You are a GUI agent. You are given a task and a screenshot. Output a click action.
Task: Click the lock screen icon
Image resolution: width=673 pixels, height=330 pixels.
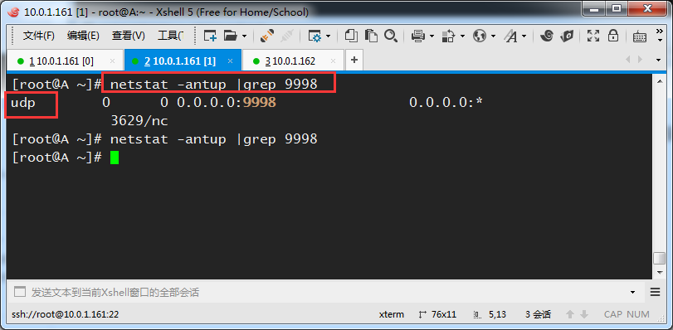click(x=613, y=36)
